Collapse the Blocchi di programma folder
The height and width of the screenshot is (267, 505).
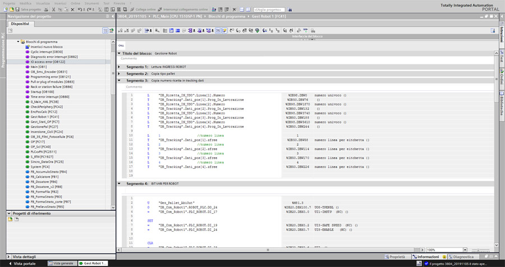[x=19, y=42]
